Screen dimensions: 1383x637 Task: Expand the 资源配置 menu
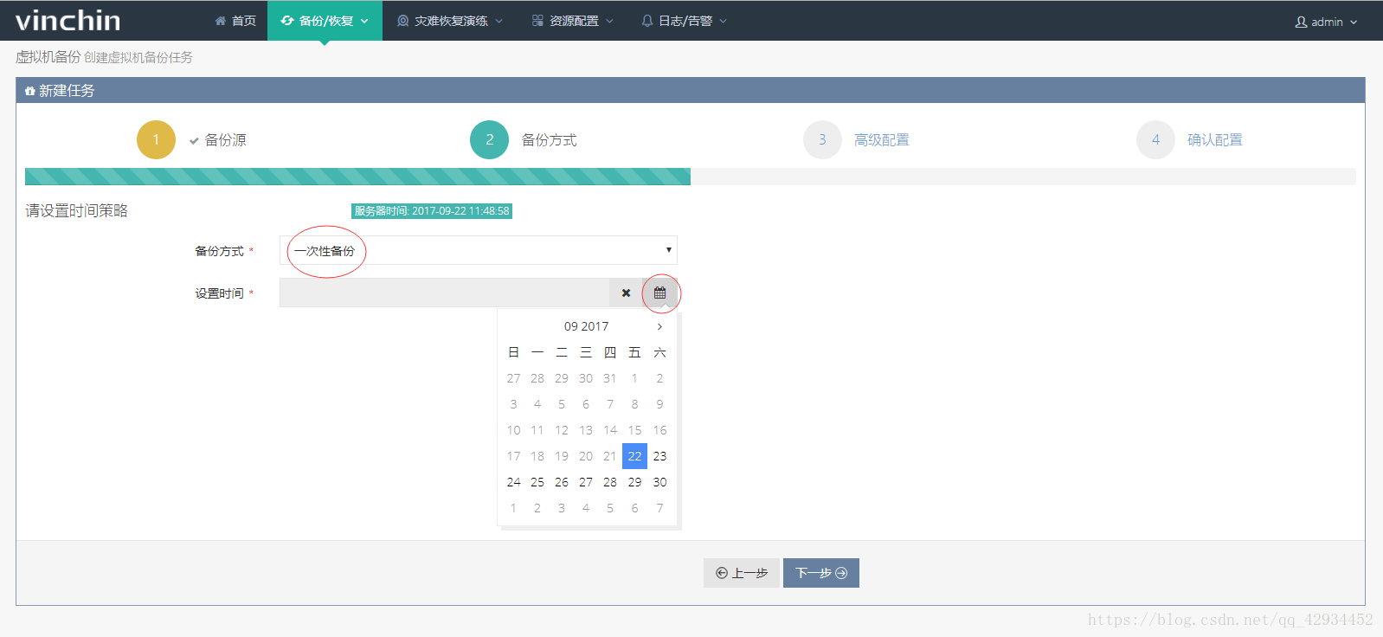572,21
